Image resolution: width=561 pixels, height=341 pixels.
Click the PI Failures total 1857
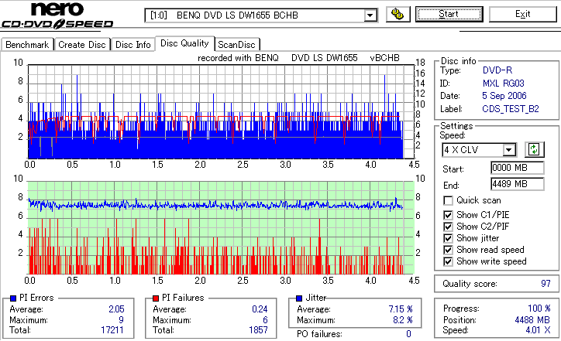coord(258,330)
